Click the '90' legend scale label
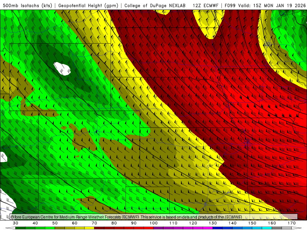This screenshot has width=307, height=230. click(134, 223)
